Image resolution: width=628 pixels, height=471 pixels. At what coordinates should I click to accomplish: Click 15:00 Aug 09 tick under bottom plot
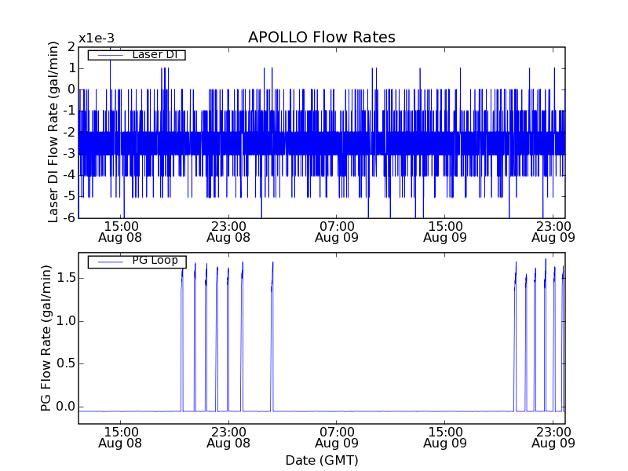(445, 437)
